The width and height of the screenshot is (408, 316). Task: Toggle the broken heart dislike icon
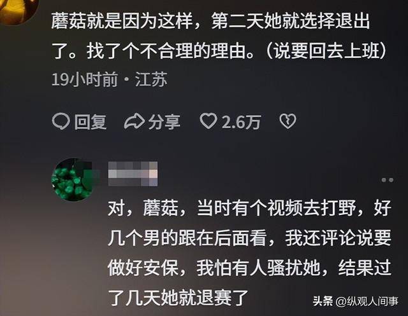(x=288, y=121)
